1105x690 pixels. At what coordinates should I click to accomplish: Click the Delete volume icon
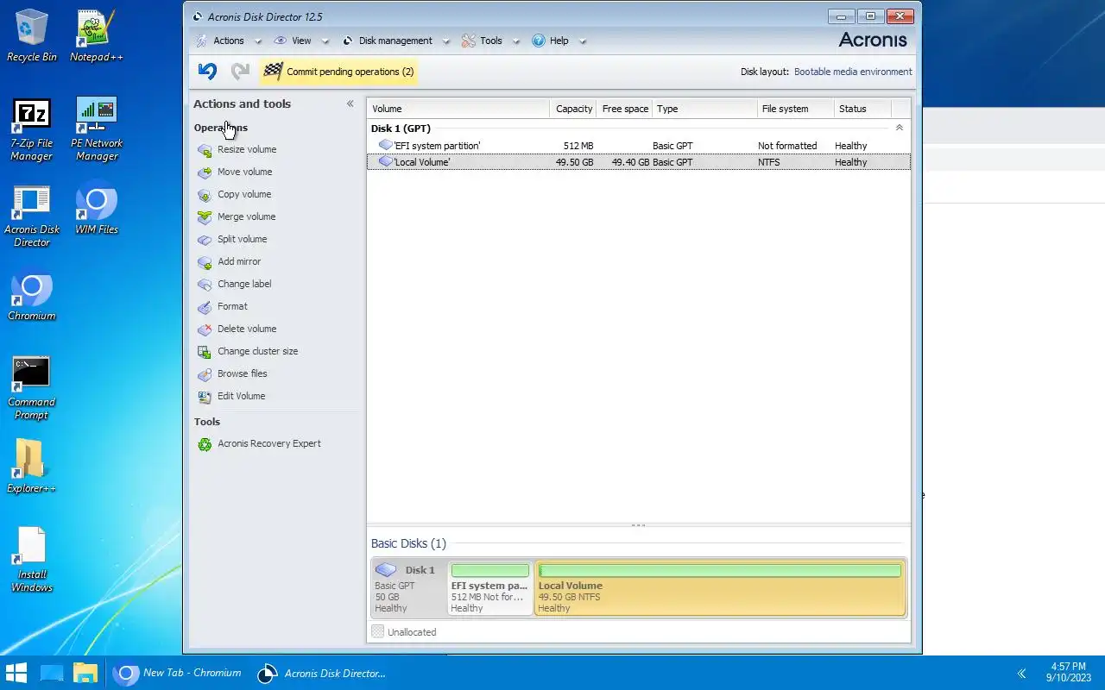pos(205,329)
